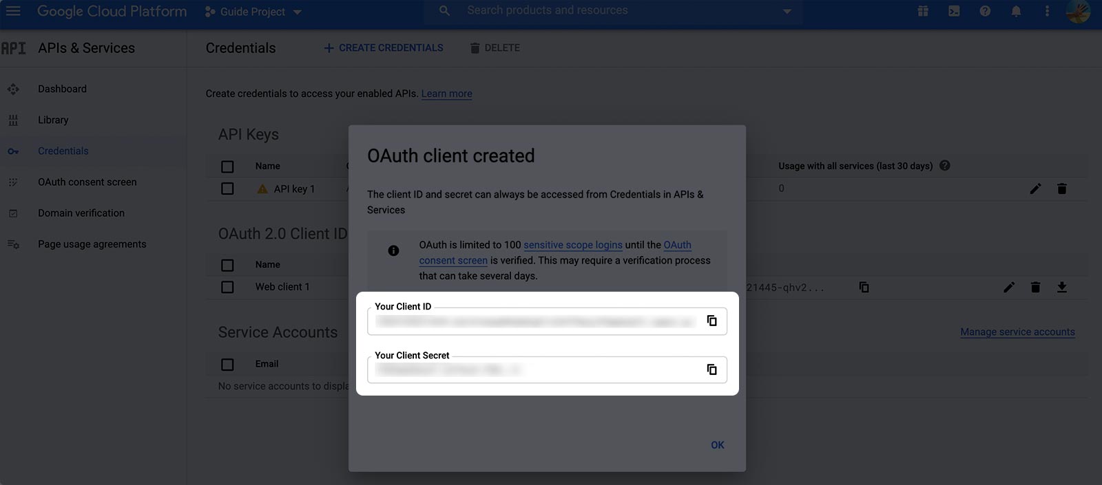Open the Library sidebar item

(53, 120)
